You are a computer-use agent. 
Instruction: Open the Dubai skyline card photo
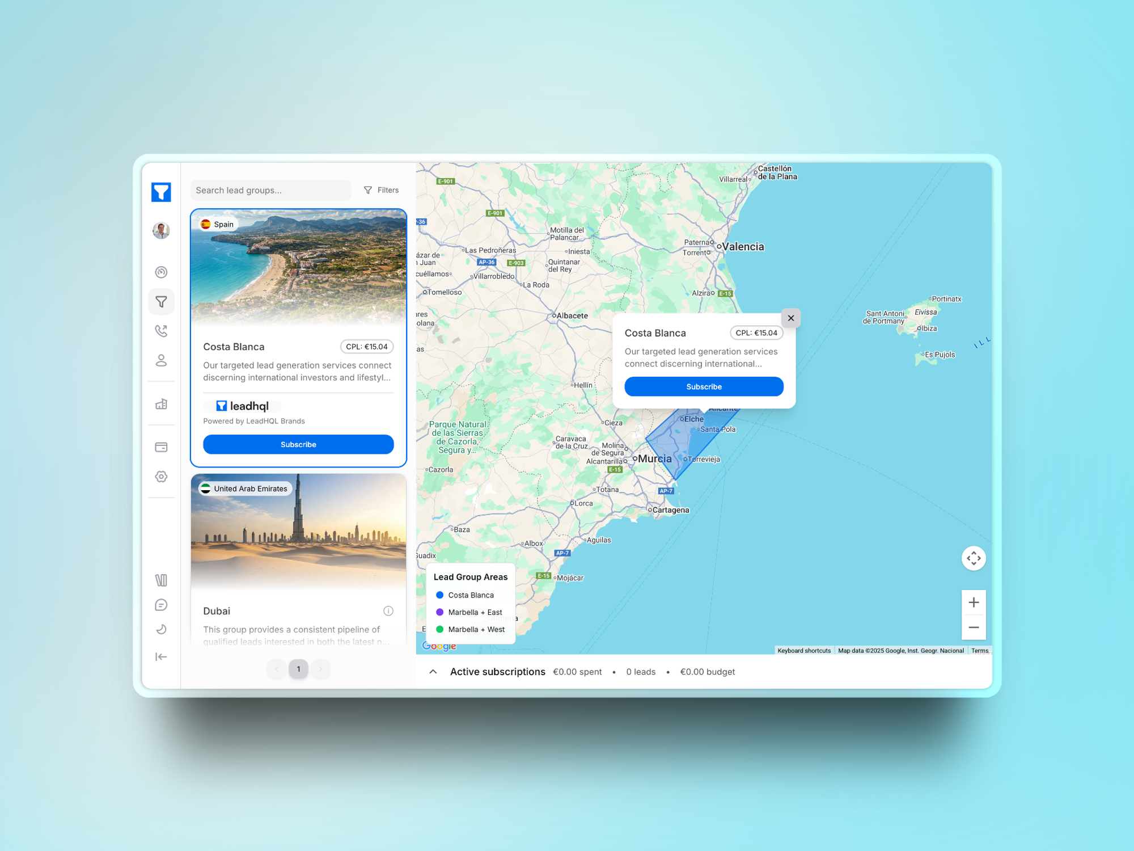pos(298,532)
